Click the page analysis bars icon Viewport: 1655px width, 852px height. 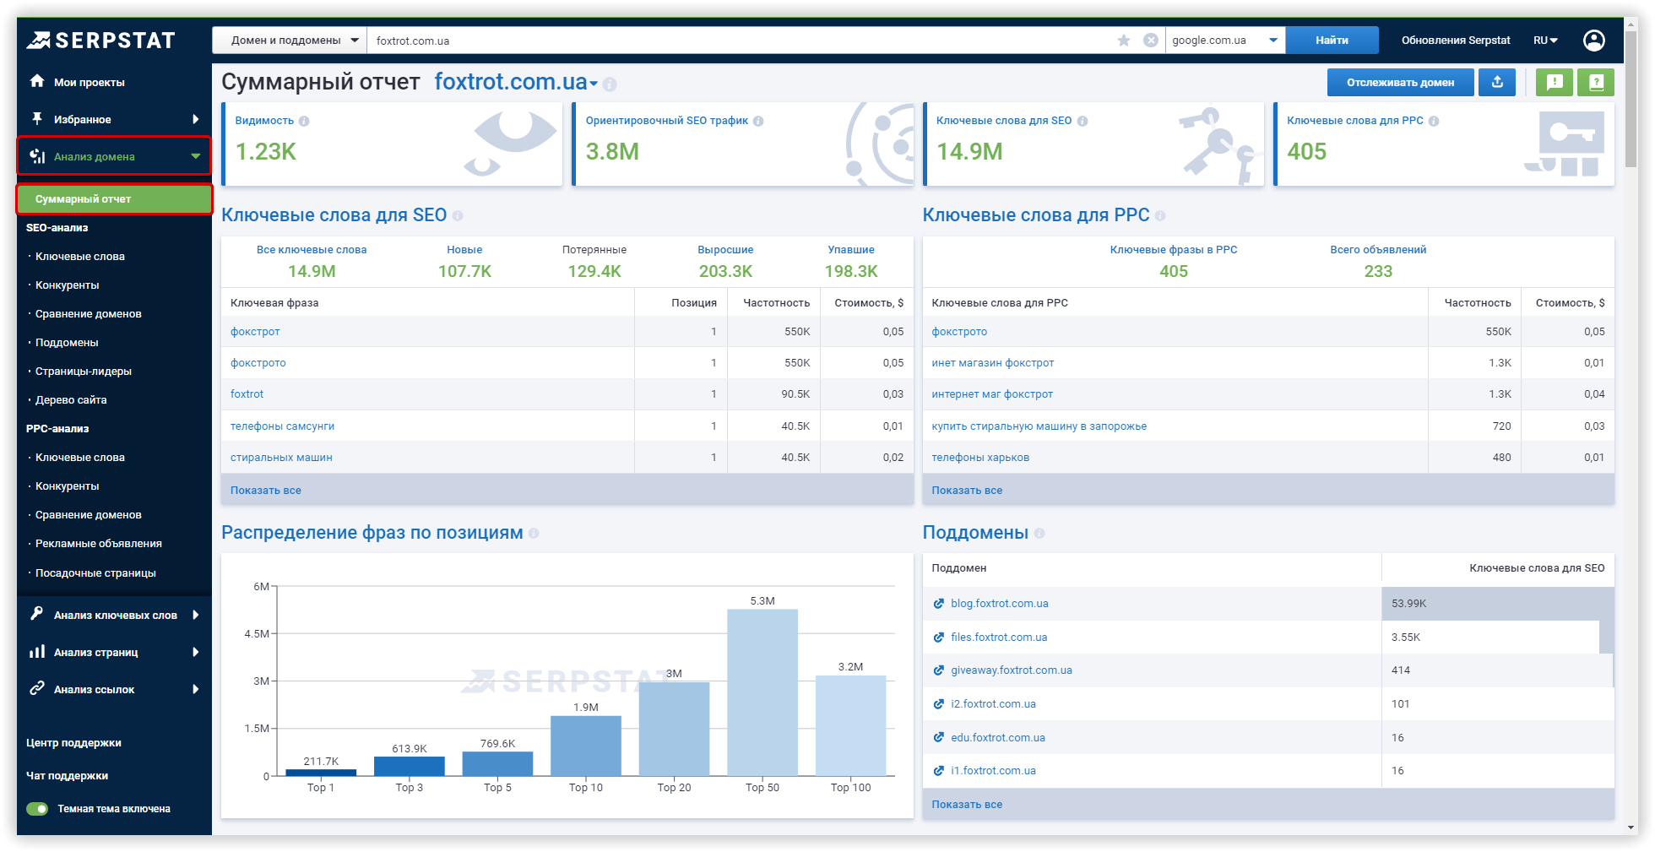[37, 651]
